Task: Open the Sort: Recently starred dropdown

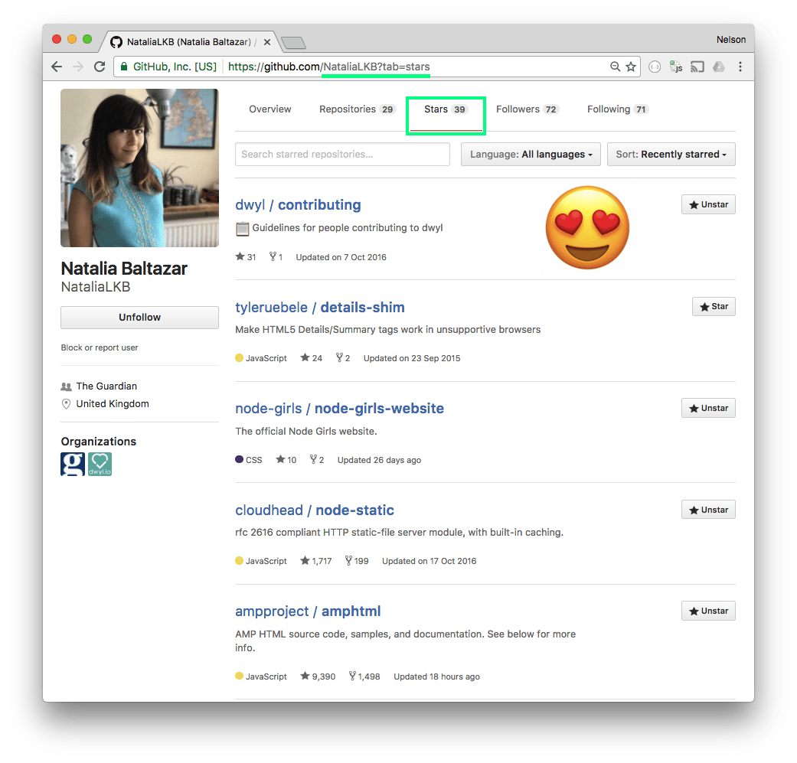Action: tap(671, 155)
